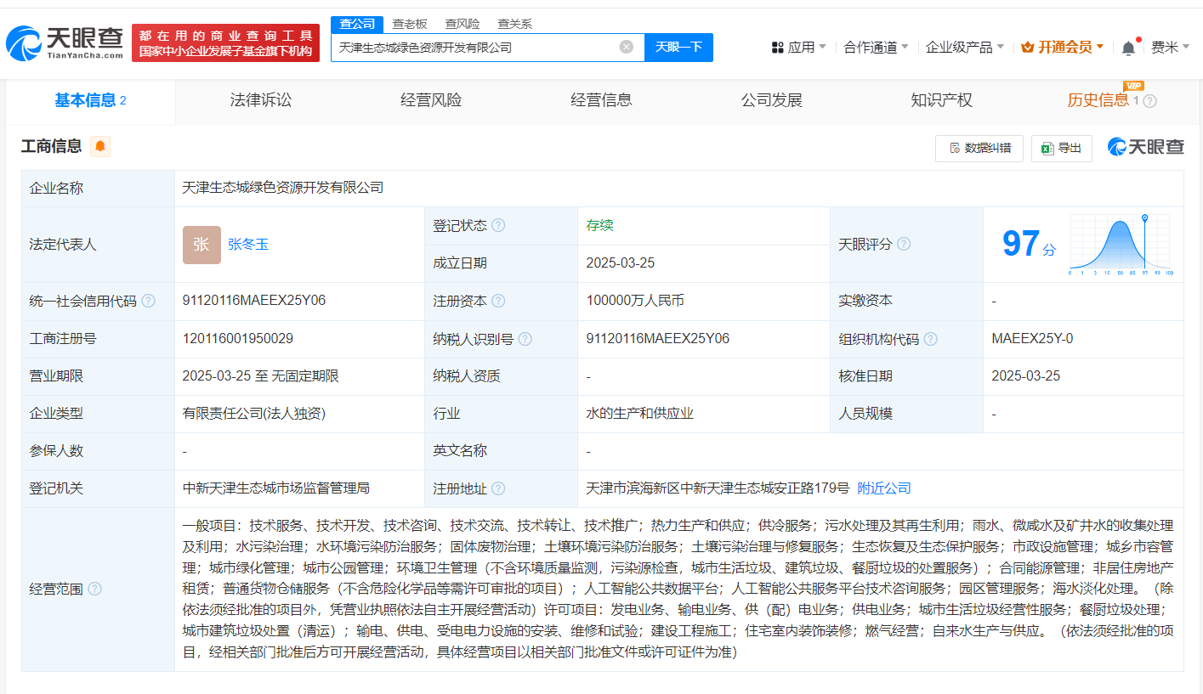Click help icon next to 经营范围
The height and width of the screenshot is (694, 1203).
[94, 590]
